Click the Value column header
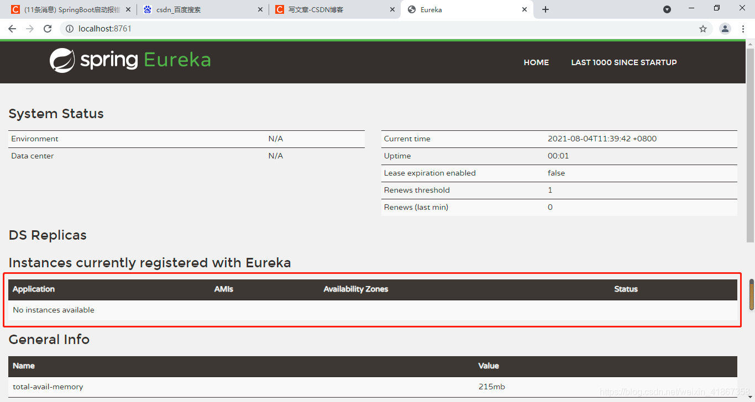This screenshot has height=402, width=755. [x=489, y=366]
